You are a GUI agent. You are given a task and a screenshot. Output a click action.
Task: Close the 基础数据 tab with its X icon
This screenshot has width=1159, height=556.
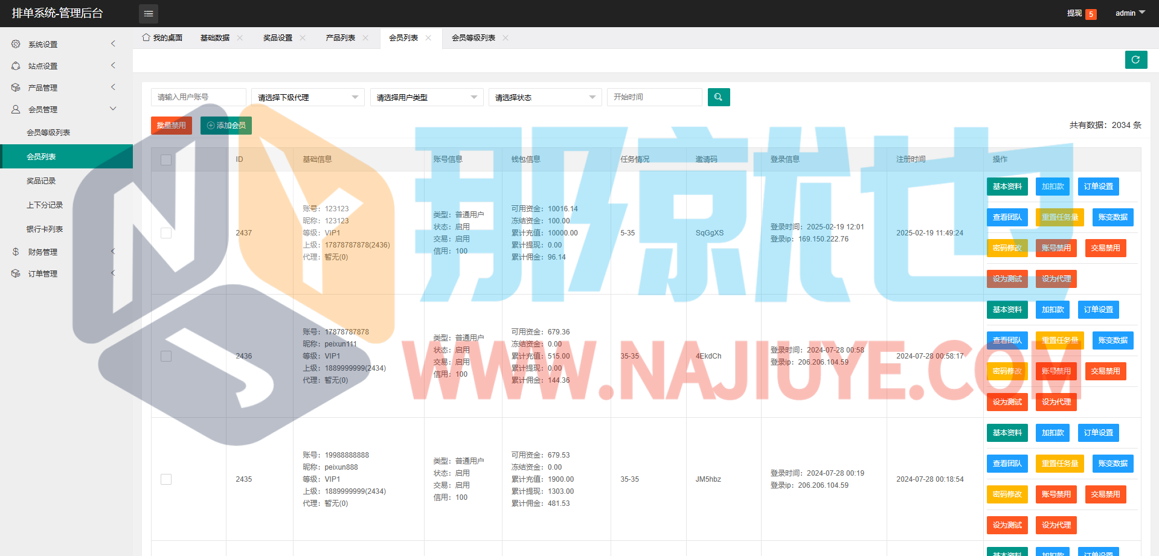(x=240, y=38)
